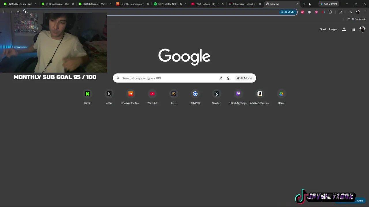Open the YouTube shortcut tile

[152, 97]
